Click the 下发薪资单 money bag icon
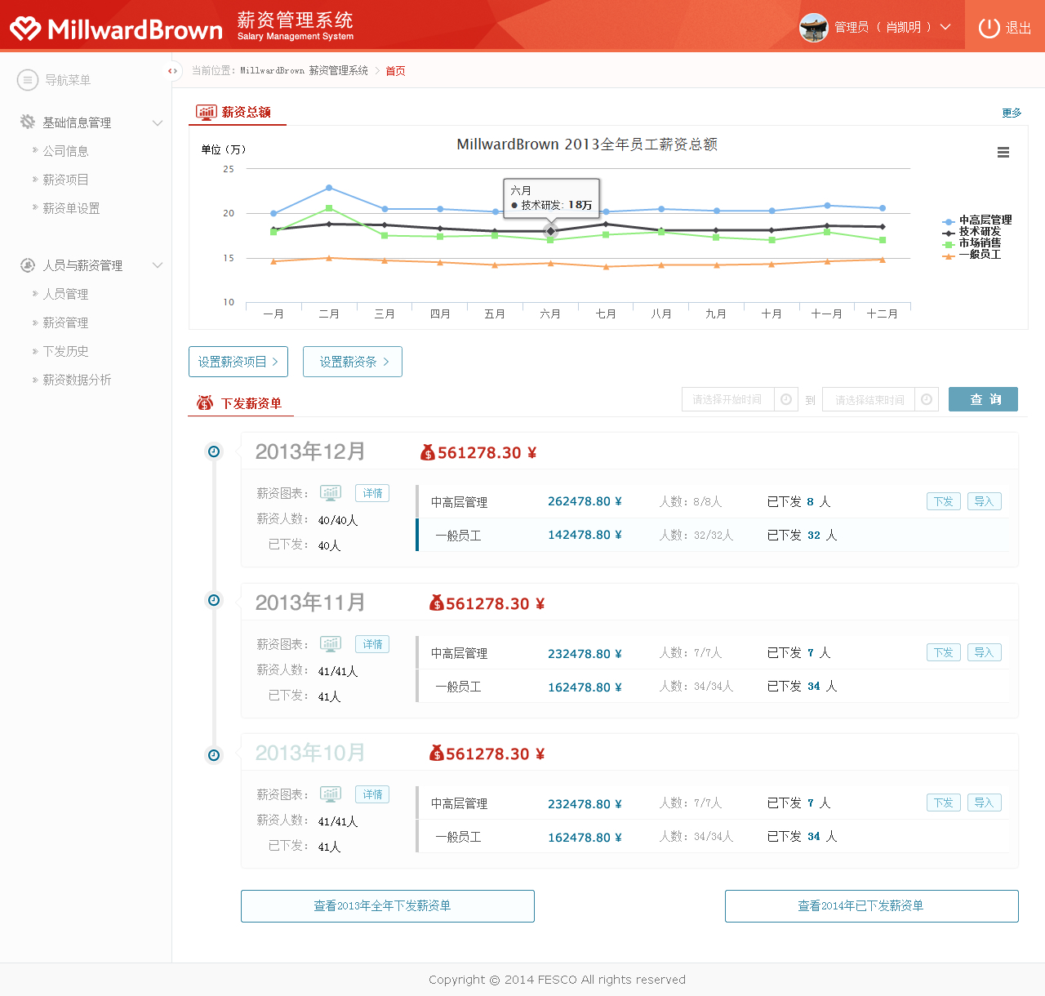1045x996 pixels. (x=205, y=402)
